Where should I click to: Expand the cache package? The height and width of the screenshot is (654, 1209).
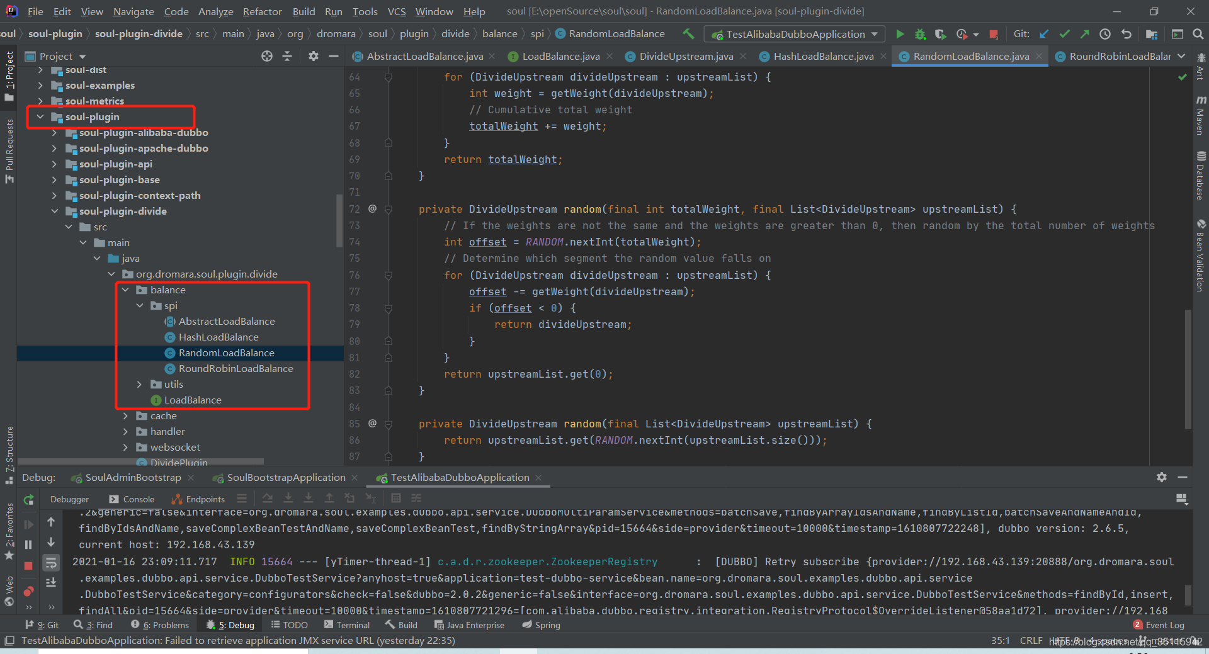point(125,415)
